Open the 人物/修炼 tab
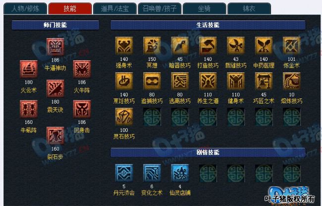 (25, 8)
